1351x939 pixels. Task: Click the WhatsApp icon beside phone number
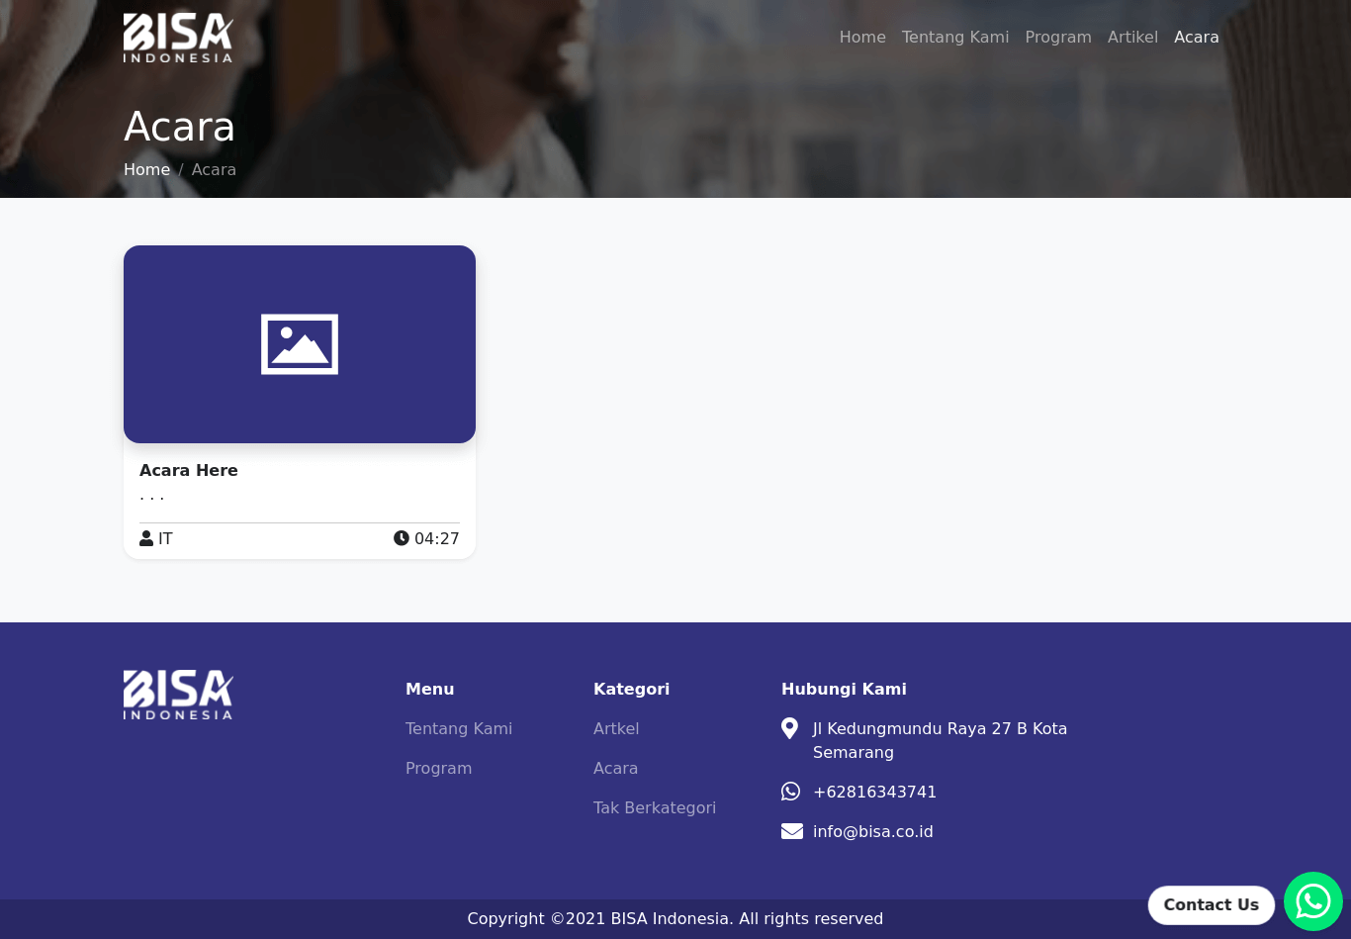click(790, 792)
